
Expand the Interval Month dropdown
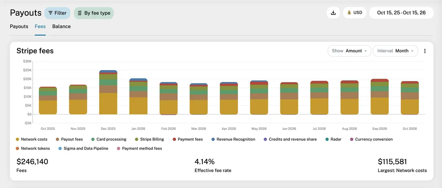point(396,51)
